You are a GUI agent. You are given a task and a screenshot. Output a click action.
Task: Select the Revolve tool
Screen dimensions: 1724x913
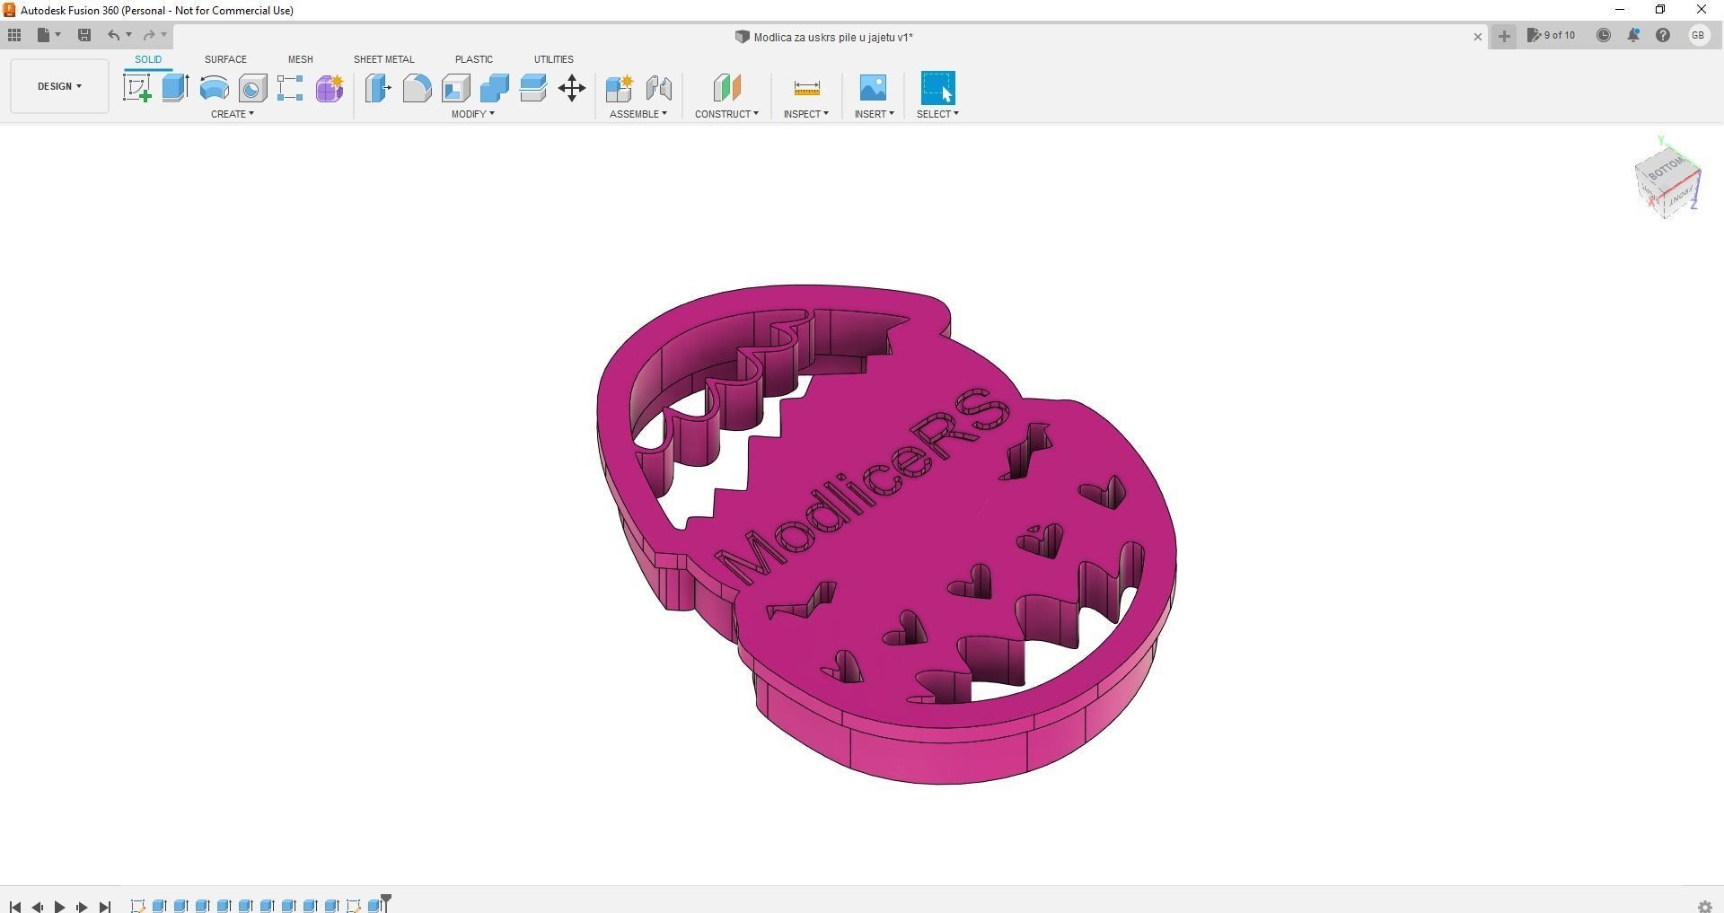[x=214, y=88]
